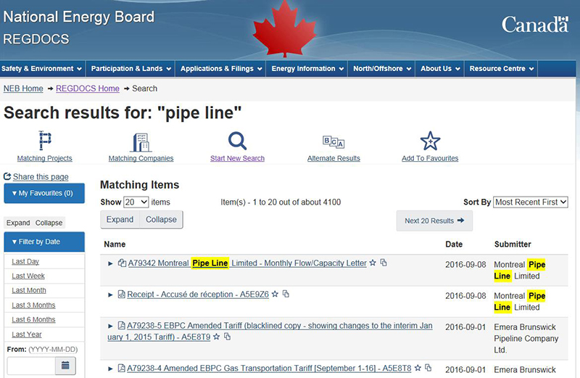Screen dimensions: 580x378
Task: Star the A79238-5 EBPC Amended Tariff item
Action: [x=216, y=337]
